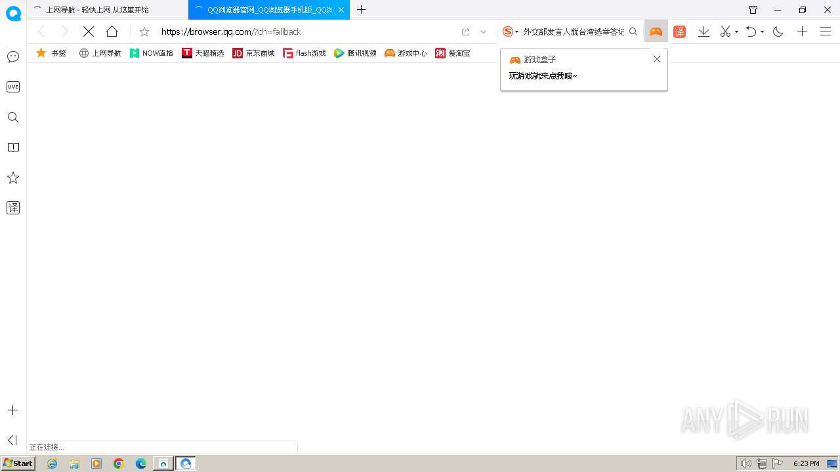Click the 6:23 PM taskbar clock
This screenshot has width=840, height=472.
pos(807,463)
